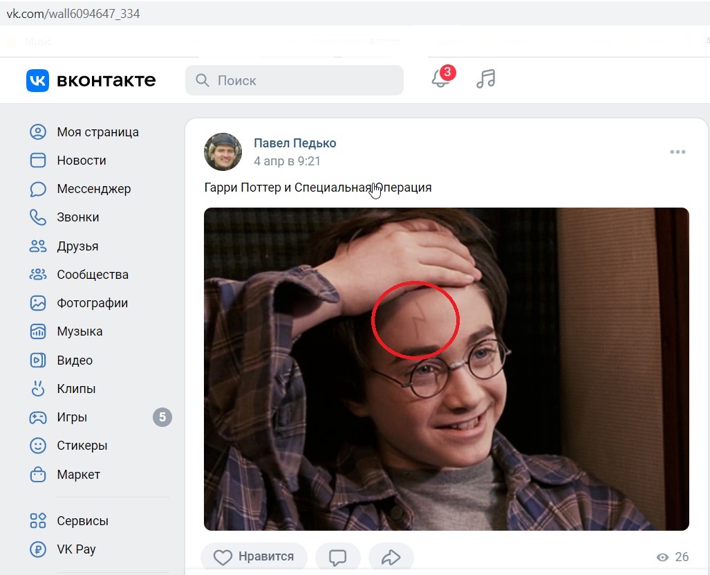710x575 pixels.
Task: Click the Моя страница profile icon
Action: [x=38, y=132]
